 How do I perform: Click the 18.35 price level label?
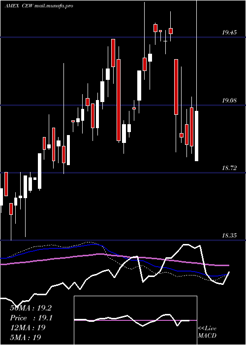pos(229,236)
